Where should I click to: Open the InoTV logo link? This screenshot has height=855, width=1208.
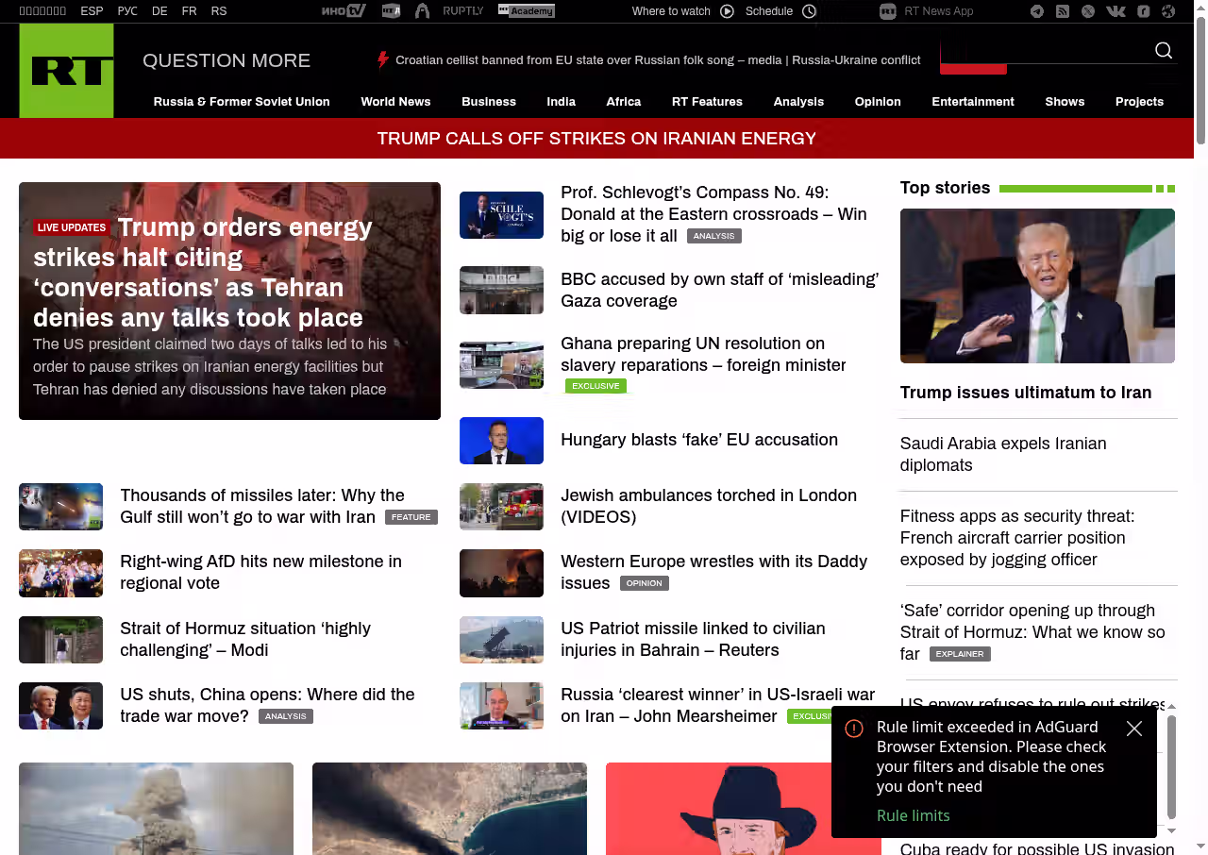[x=344, y=11]
